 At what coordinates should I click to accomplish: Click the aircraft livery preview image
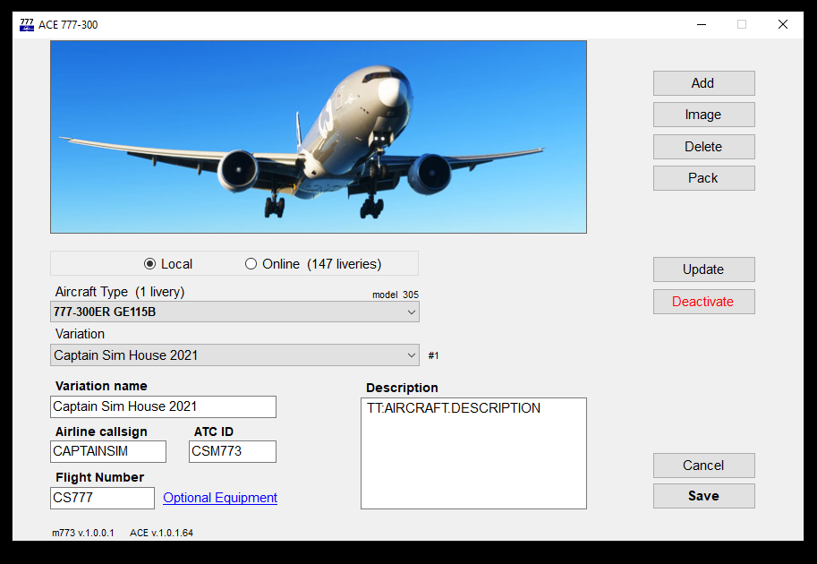[319, 137]
